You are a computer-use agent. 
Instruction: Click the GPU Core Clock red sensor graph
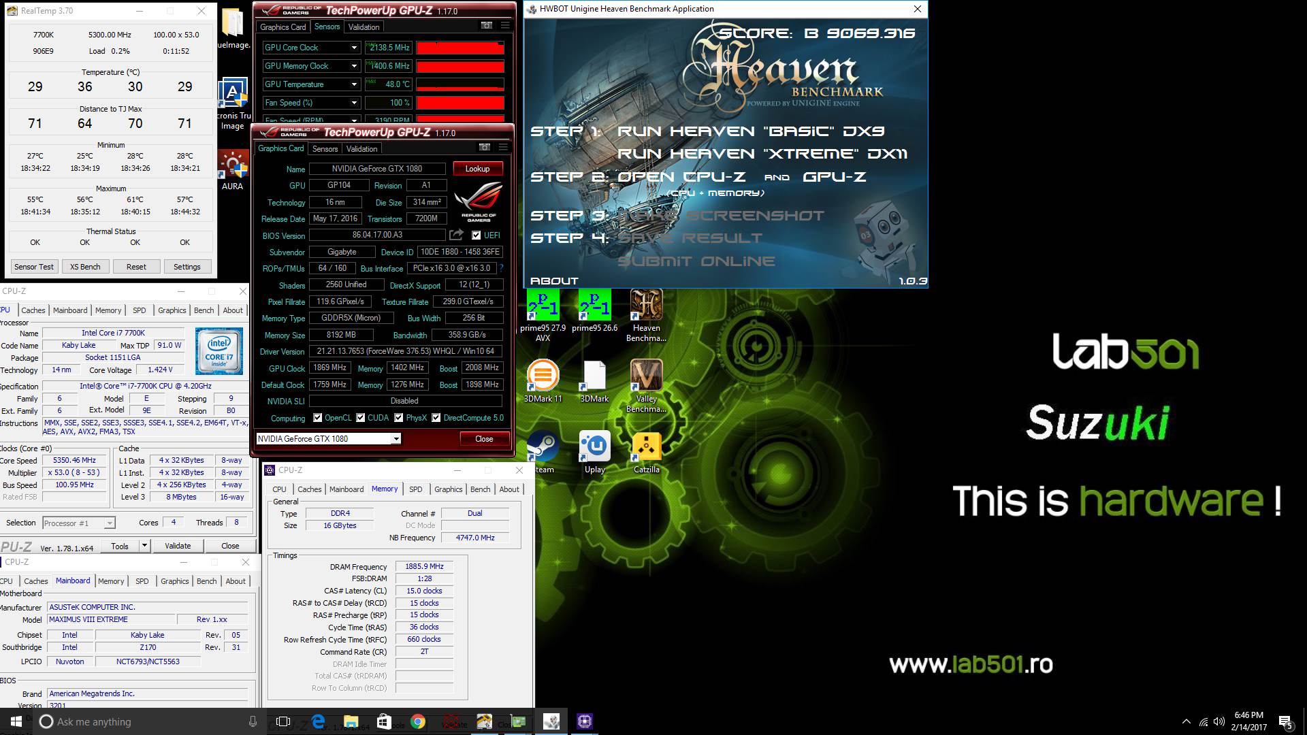click(460, 48)
